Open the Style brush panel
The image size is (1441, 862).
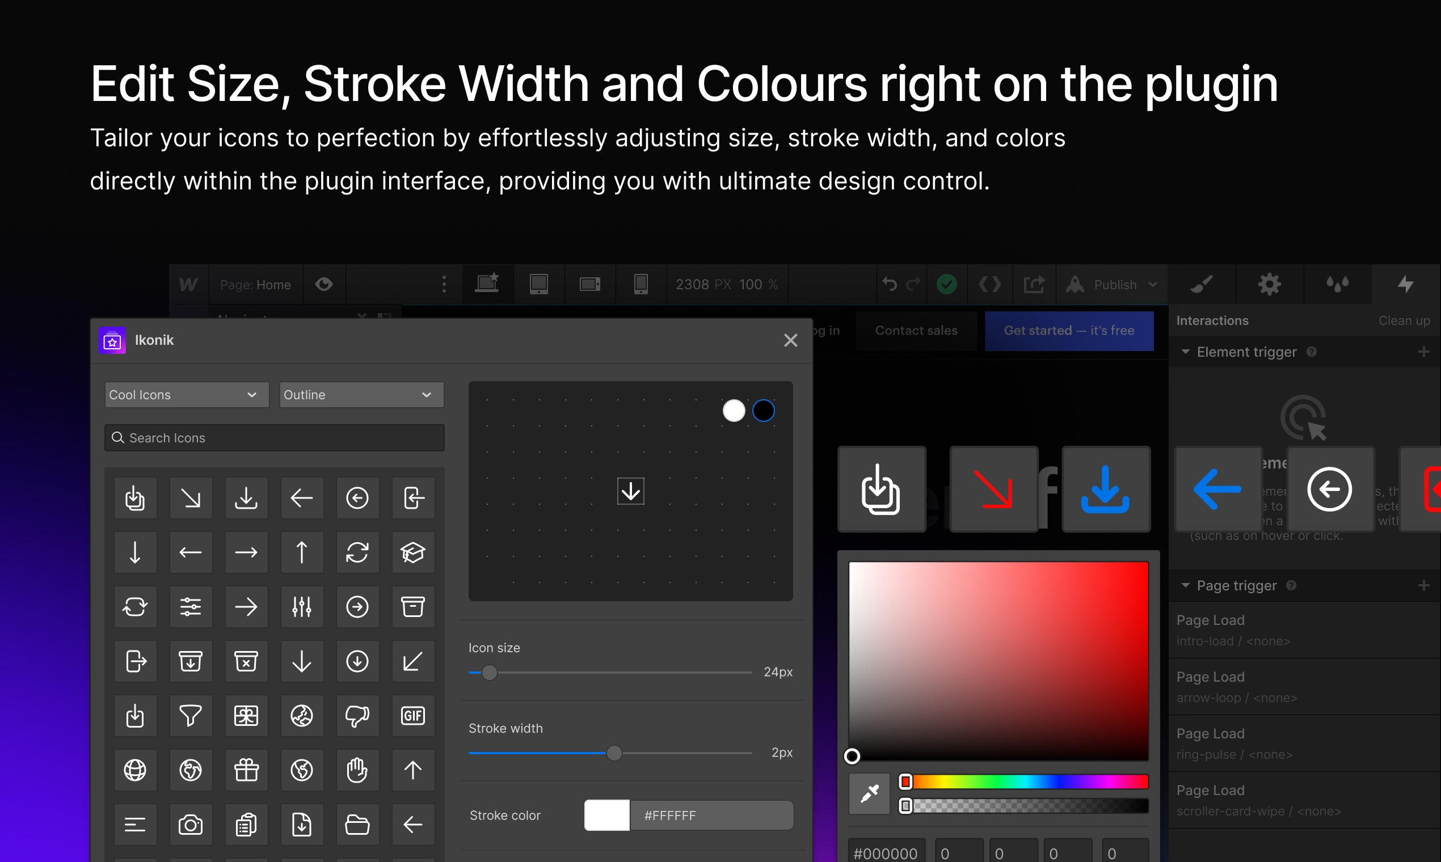click(1202, 284)
